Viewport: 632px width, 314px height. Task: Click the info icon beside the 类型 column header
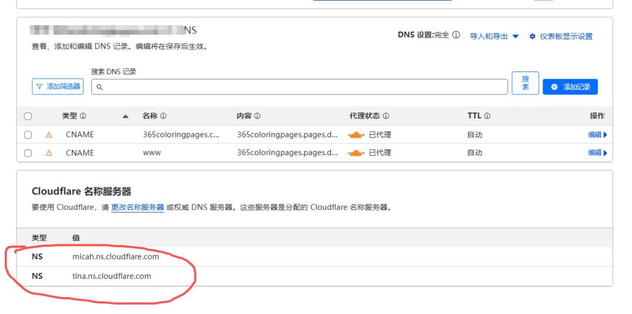tap(83, 116)
